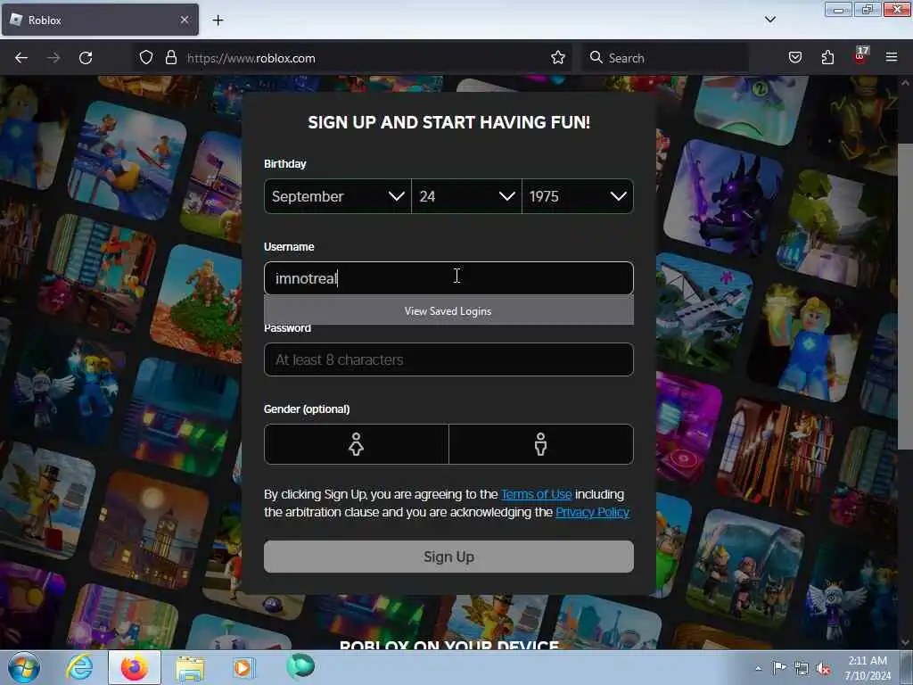Screen dimensions: 913x685
Task: Open the birthday month dropdown (September)
Action: coord(338,196)
